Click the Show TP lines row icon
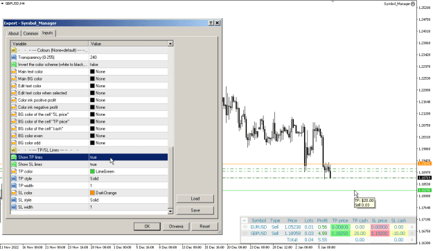Image resolution: width=433 pixels, height=251 pixels. [14, 157]
